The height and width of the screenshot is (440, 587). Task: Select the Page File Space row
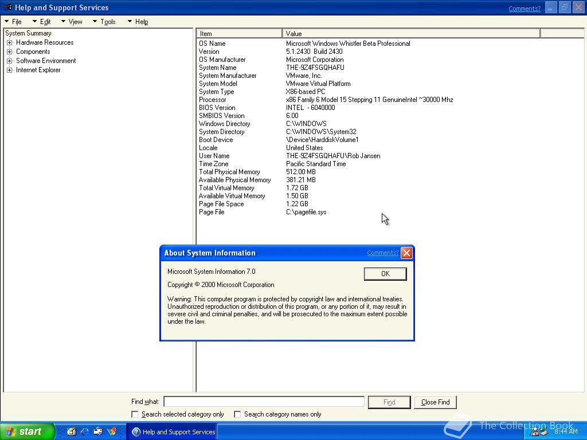253,204
